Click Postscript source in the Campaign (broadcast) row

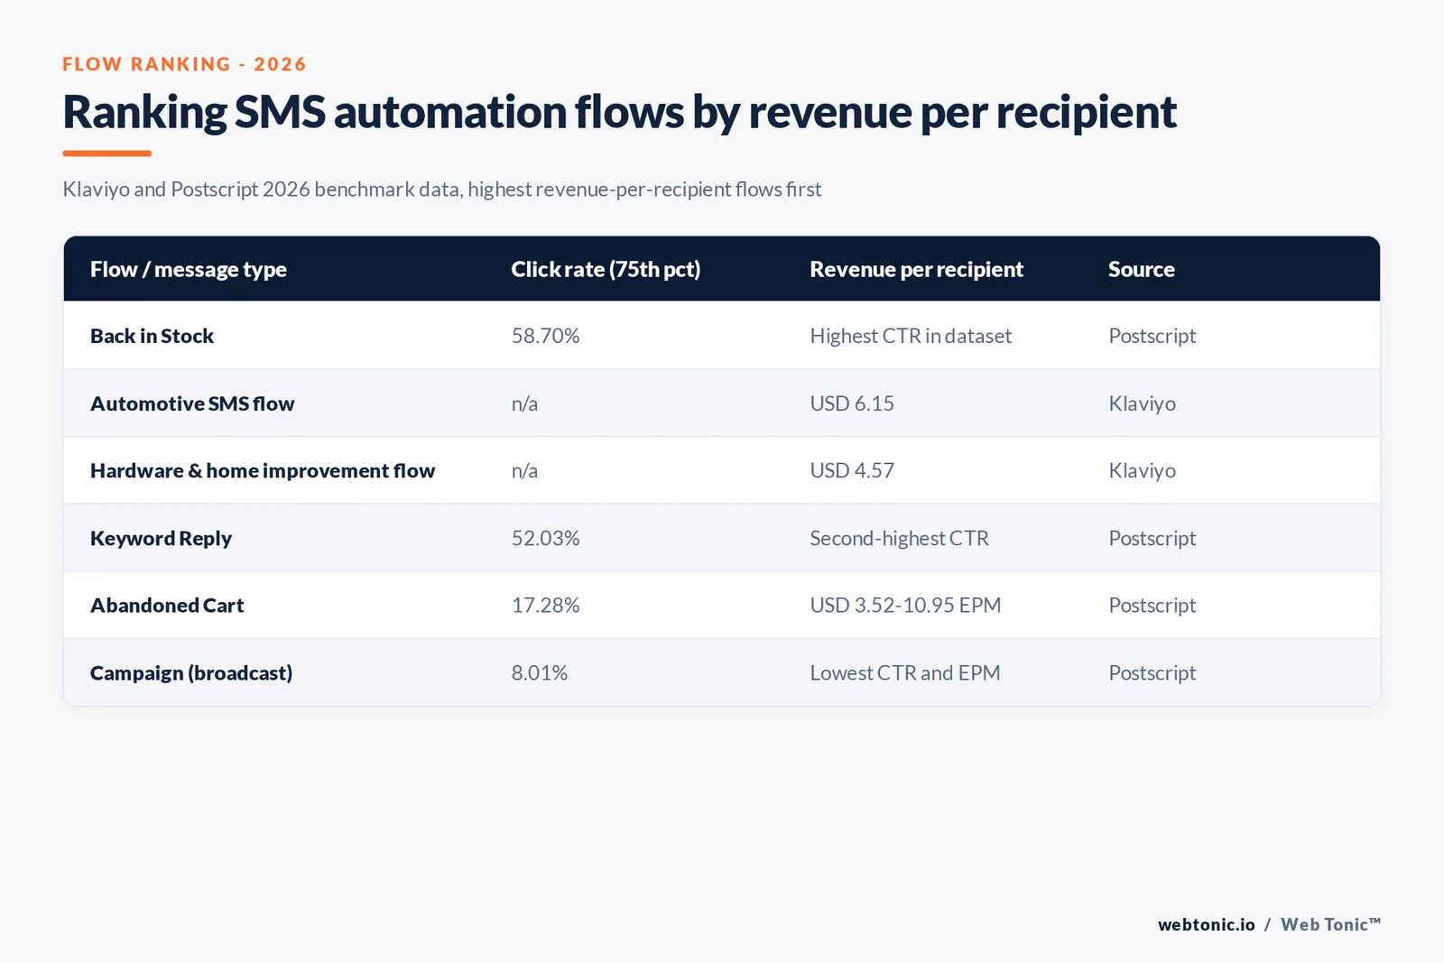point(1152,672)
